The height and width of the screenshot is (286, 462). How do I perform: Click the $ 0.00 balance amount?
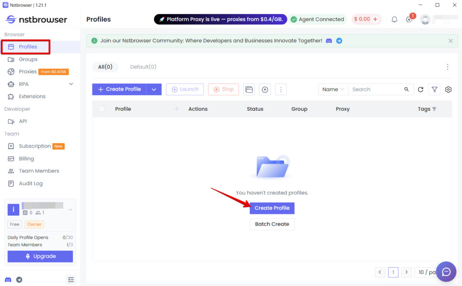point(362,19)
